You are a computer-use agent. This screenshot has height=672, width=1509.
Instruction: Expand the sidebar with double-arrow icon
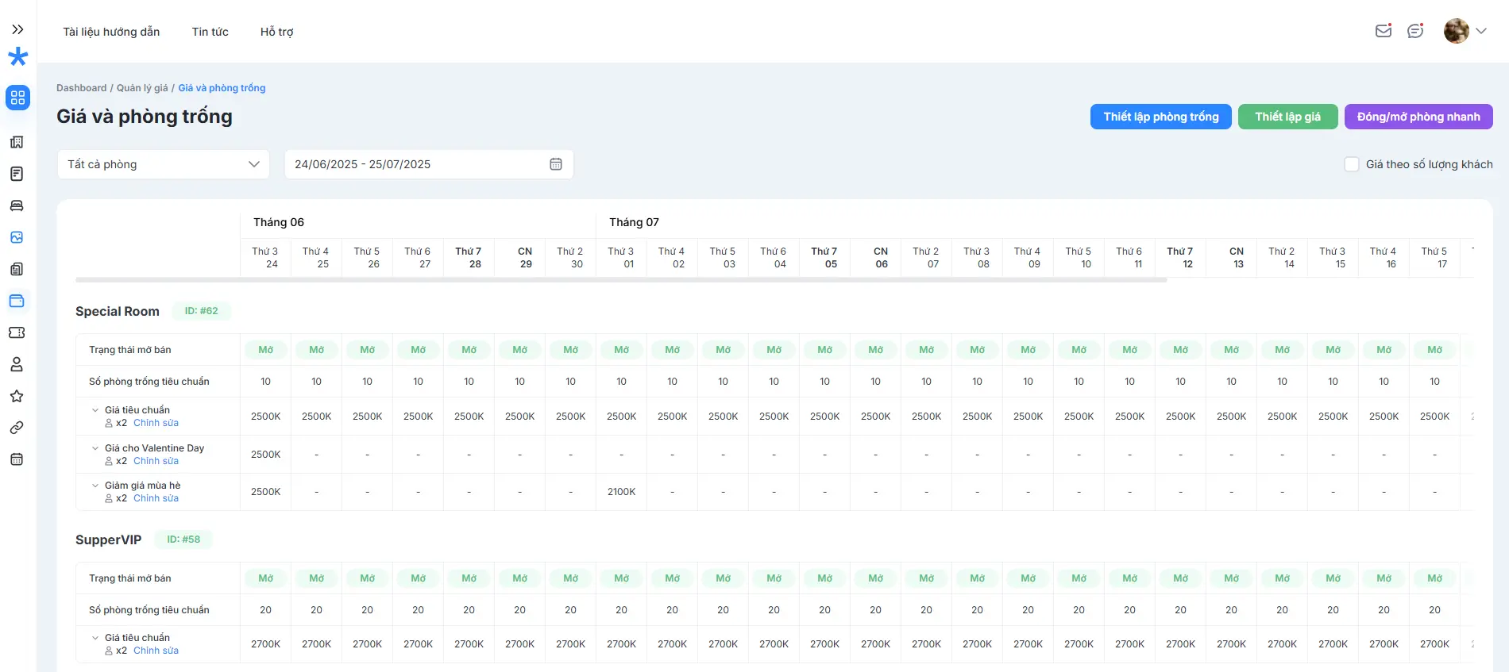coord(17,29)
